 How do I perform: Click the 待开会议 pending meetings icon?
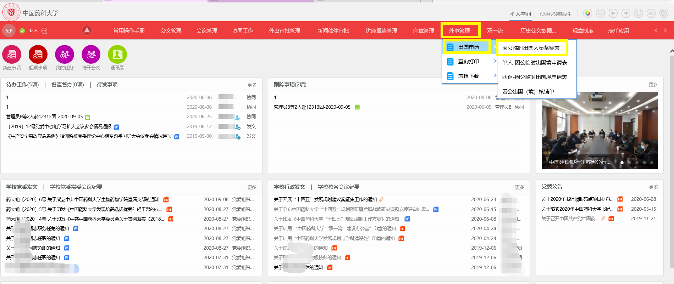click(91, 55)
